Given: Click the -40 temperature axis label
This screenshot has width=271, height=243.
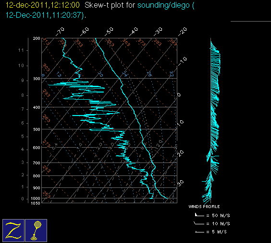Looking at the screenshot, I should (134, 32).
